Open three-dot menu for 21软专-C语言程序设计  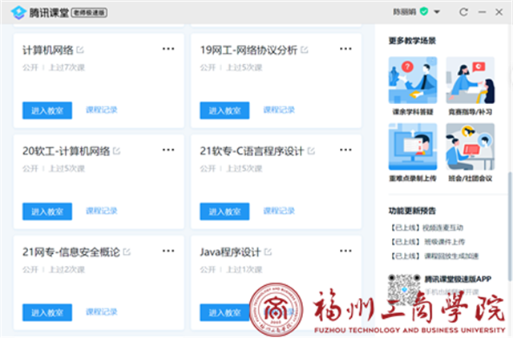point(345,150)
